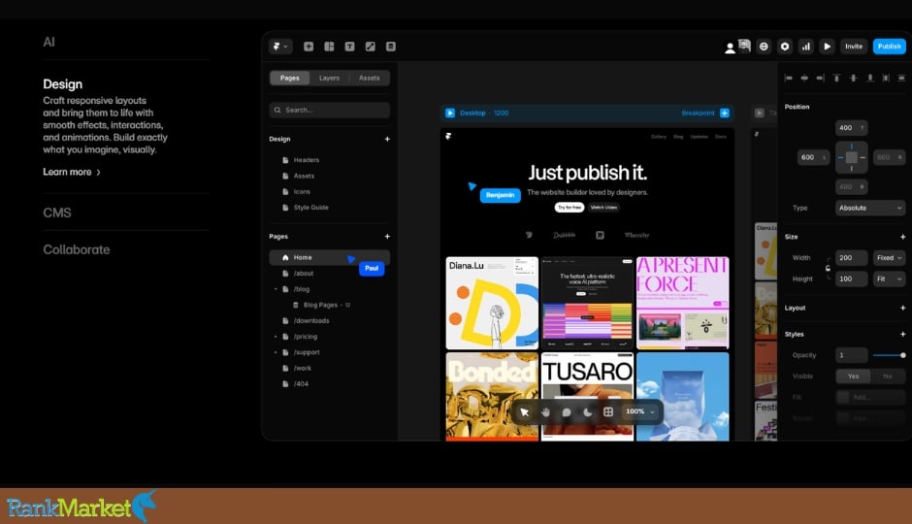The width and height of the screenshot is (912, 524).
Task: Set Visible to No
Action: coord(888,377)
